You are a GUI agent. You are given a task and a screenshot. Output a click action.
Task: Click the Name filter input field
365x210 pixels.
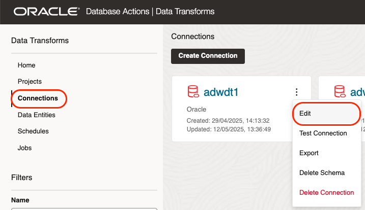84,208
